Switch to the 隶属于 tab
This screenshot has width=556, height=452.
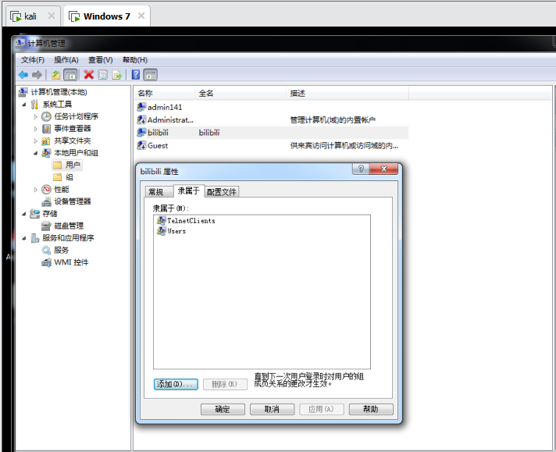coord(189,190)
